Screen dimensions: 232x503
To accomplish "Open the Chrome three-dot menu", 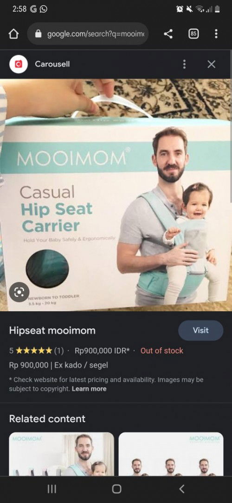I will click(216, 34).
